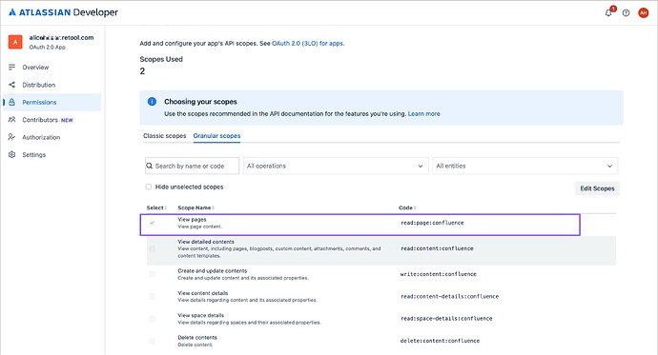658x355 pixels.
Task: Click the search magnifier icon
Action: (150, 166)
